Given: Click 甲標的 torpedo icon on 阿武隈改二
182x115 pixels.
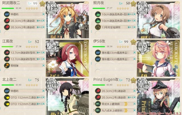Looking at the screenshot, I should point(7,14).
